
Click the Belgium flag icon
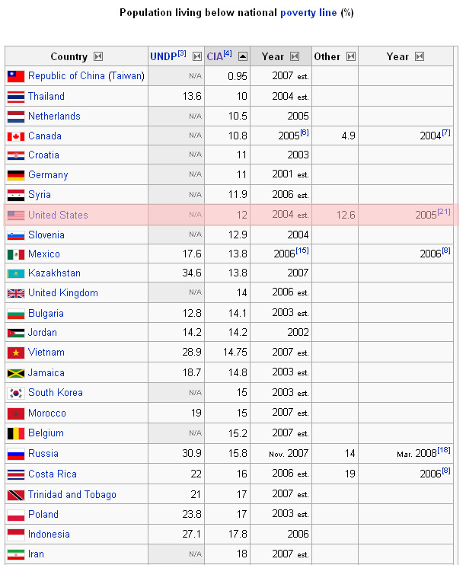tap(16, 433)
